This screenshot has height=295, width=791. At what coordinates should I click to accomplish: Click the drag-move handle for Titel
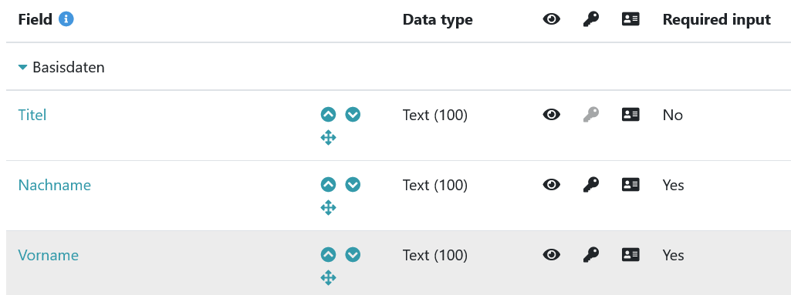click(329, 137)
